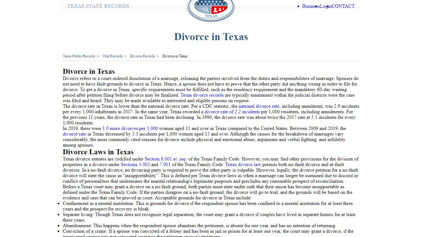The height and width of the screenshot is (237, 422).
Task: Open the Business menu link
Action: pos(311,6)
